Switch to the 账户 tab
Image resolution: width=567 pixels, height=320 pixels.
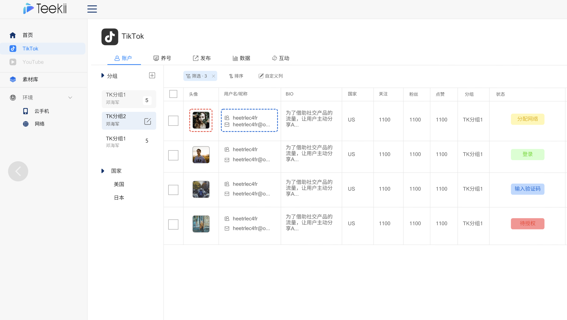click(x=123, y=58)
